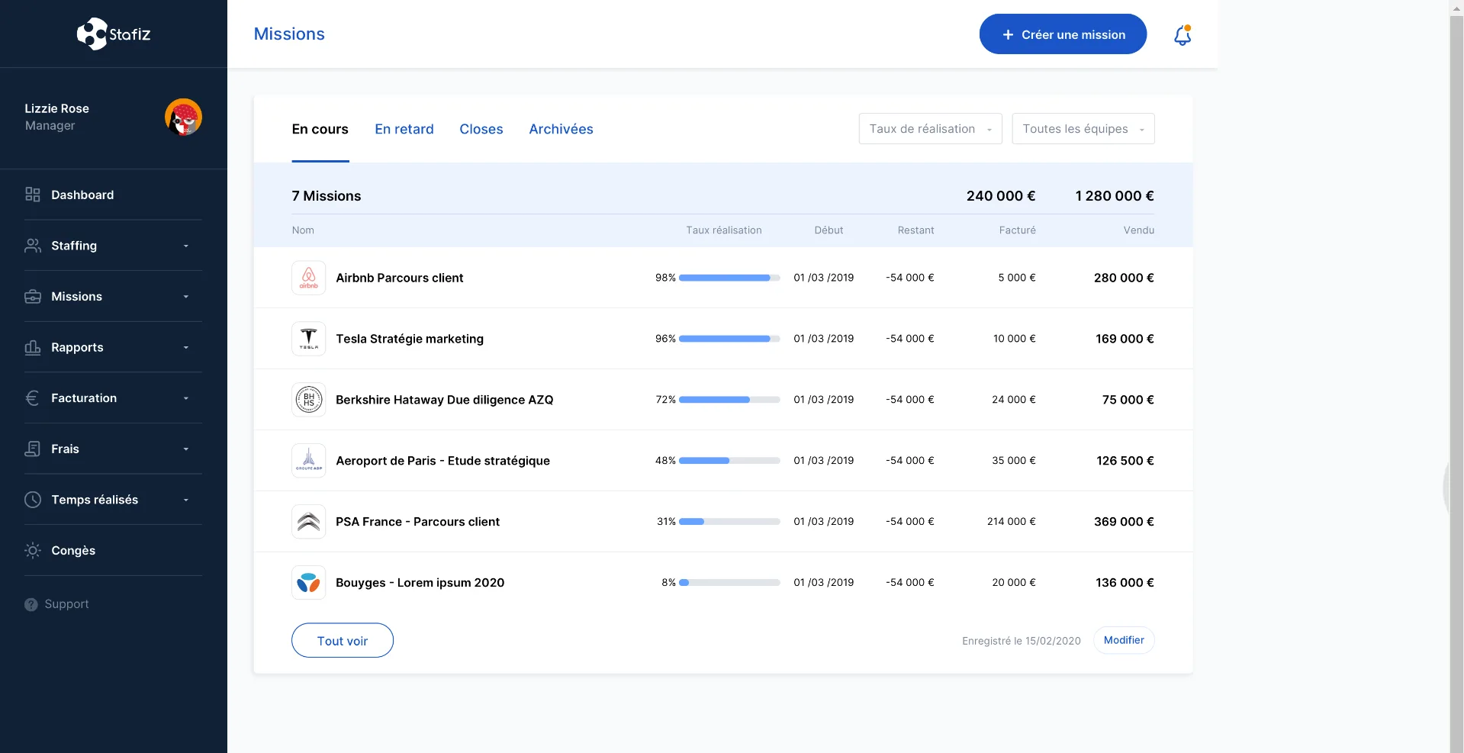Click the Début column header
Screen dimensions: 1464x753
829,230
